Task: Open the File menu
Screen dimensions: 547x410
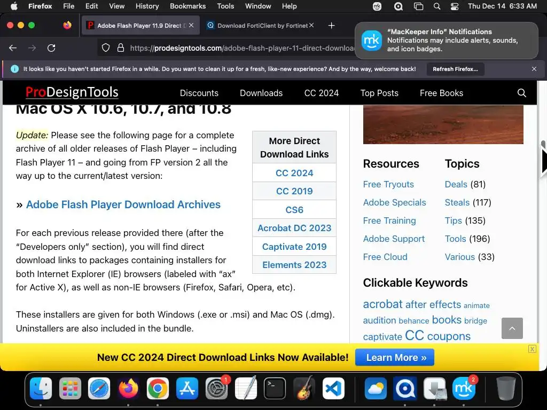Action: pos(69,6)
